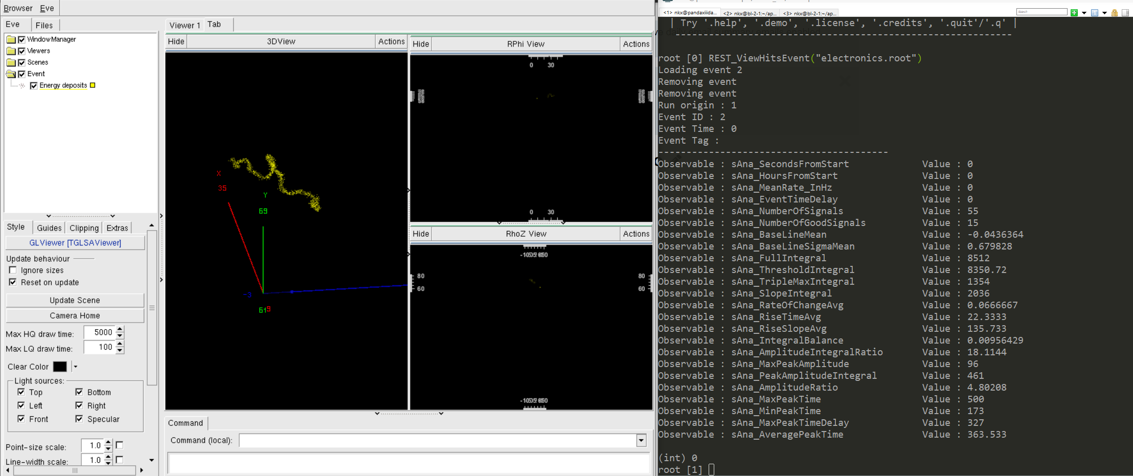The image size is (1133, 476).
Task: Open the Browser menu
Action: 18,8
